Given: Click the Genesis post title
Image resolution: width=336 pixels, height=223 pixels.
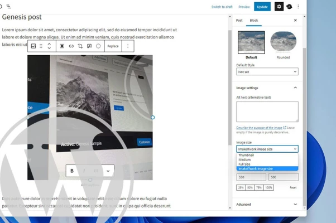Looking at the screenshot, I should point(22,17).
